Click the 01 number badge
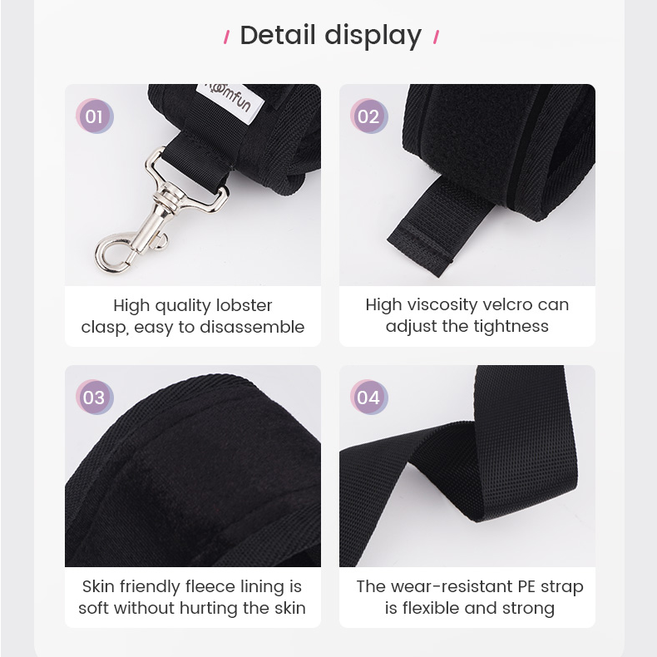 tap(95, 116)
